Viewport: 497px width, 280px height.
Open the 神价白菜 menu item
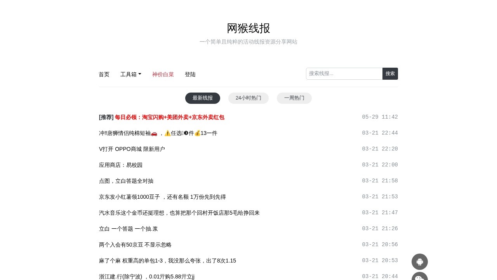[163, 74]
